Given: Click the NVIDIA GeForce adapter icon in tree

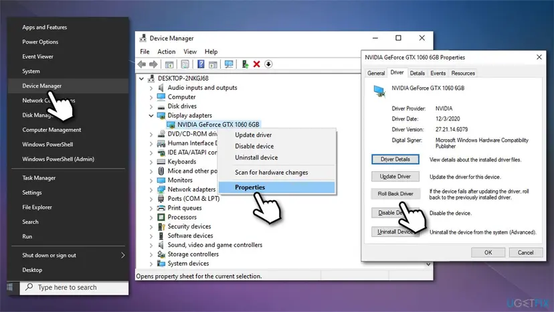Looking at the screenshot, I should (171, 125).
